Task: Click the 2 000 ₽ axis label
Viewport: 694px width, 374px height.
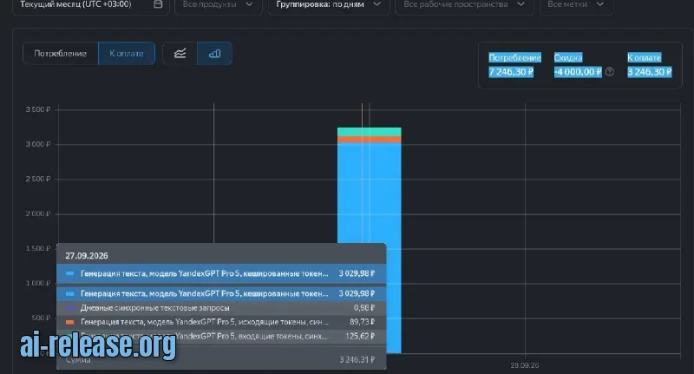Action: pyautogui.click(x=37, y=213)
